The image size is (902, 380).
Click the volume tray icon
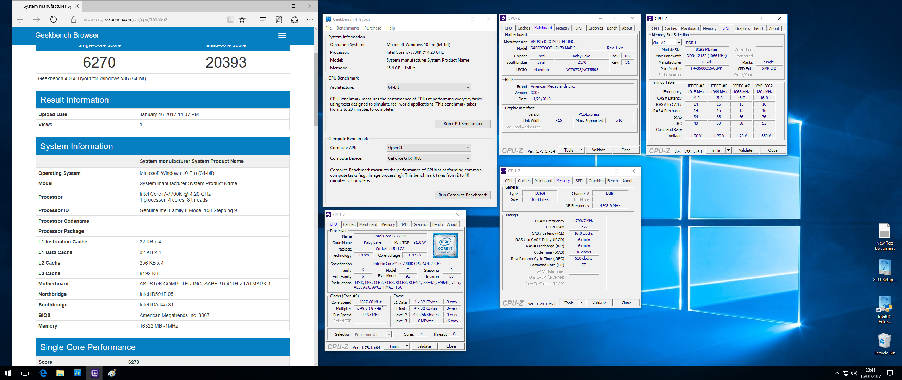[x=854, y=373]
